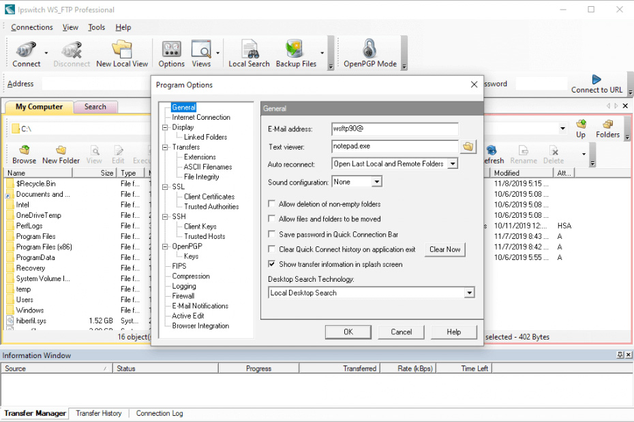
Task: Check Save password in Quick Connection Bar
Action: (x=273, y=234)
